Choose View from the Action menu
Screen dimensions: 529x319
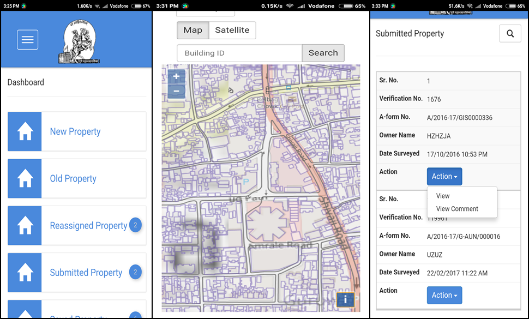(x=443, y=196)
